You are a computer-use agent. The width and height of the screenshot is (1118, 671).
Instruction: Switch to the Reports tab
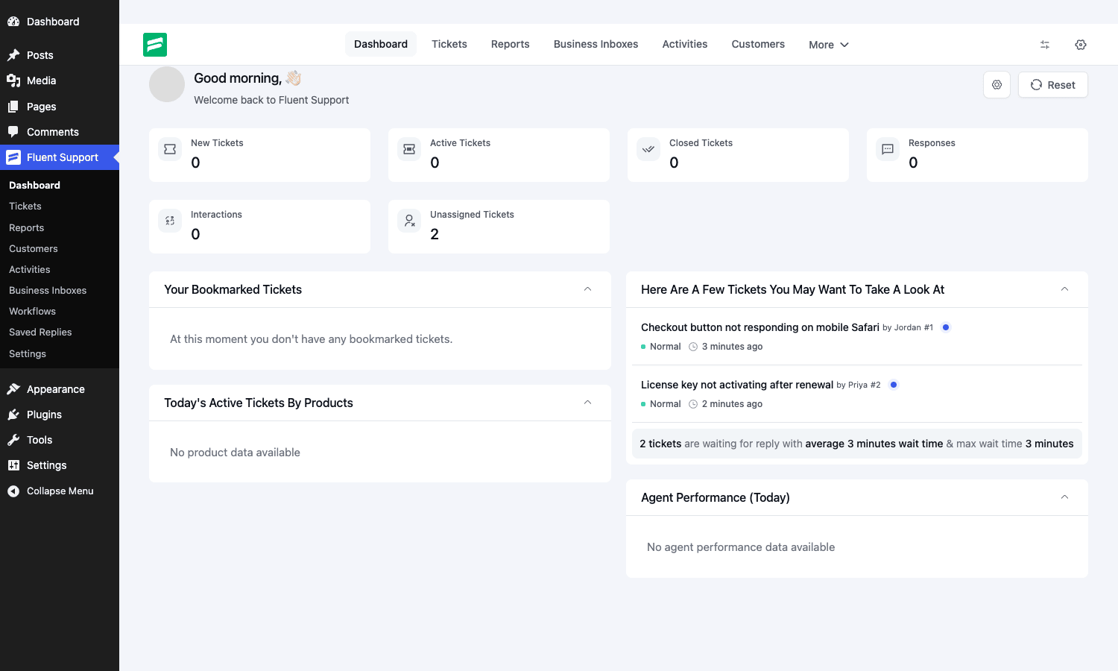tap(511, 44)
